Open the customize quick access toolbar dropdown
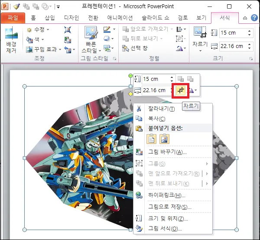This screenshot has height=240, width=260. pos(58,7)
